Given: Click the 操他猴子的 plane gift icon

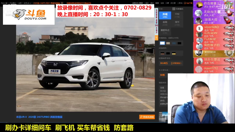Looking at the screenshot, I should (x=229, y=47).
